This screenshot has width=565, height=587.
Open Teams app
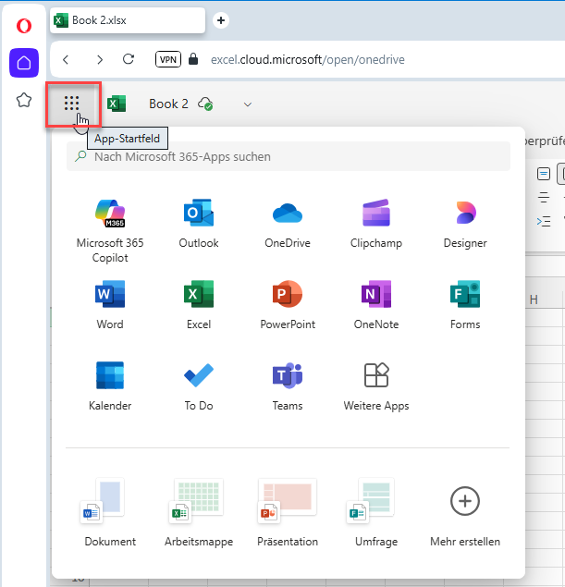click(288, 386)
